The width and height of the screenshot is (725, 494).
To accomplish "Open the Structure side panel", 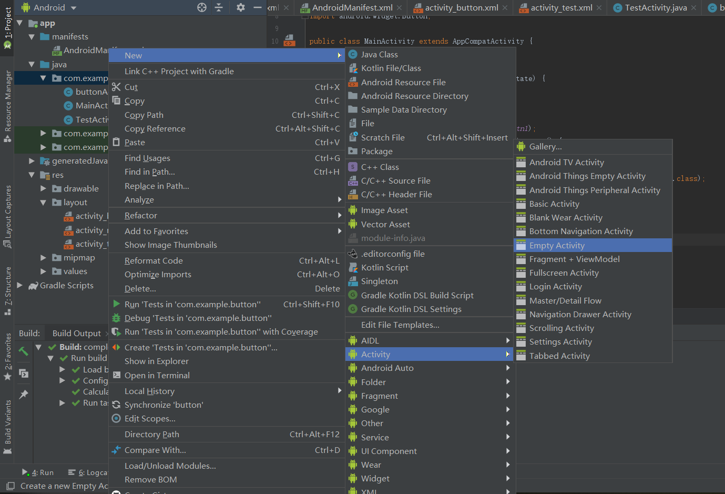I will pyautogui.click(x=7, y=291).
